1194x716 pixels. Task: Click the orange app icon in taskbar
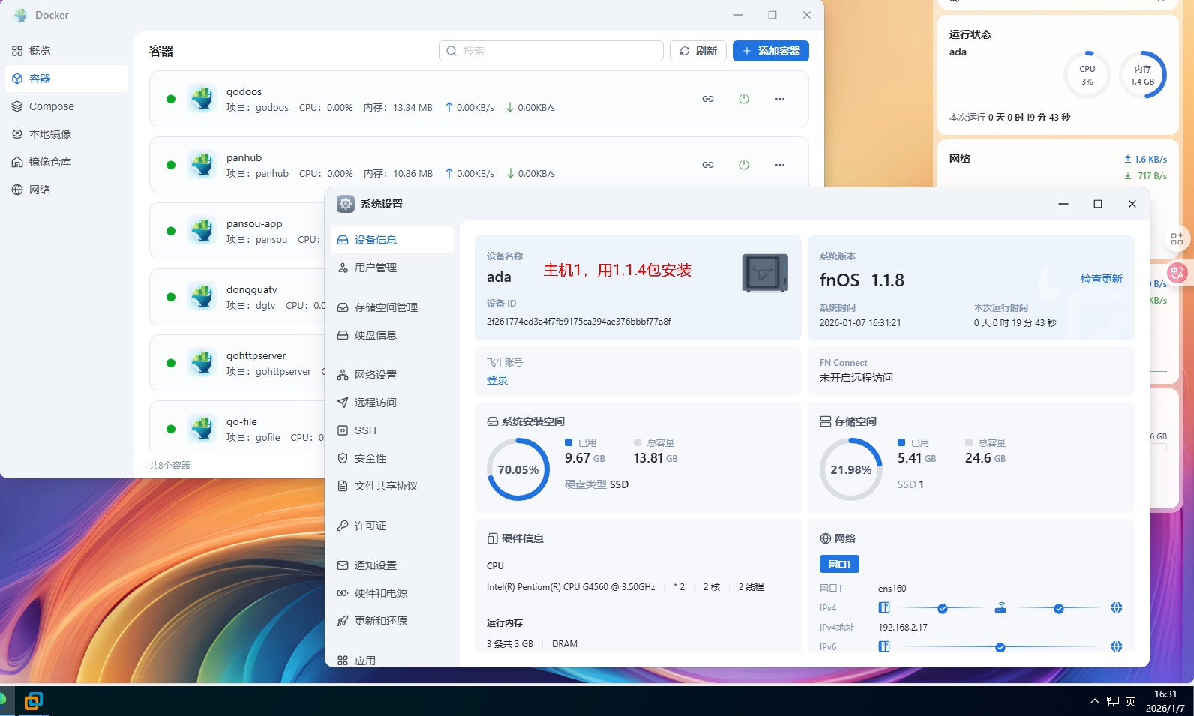coord(33,701)
